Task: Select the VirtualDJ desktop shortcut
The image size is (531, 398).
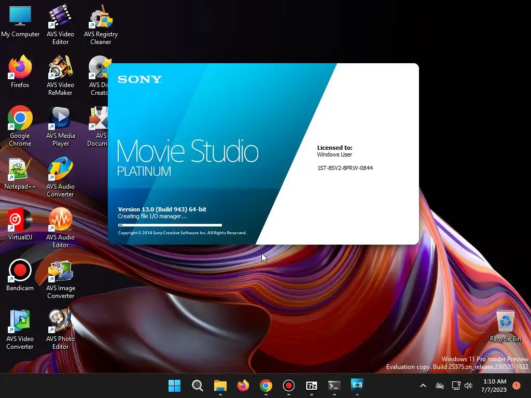Action: coord(20,224)
